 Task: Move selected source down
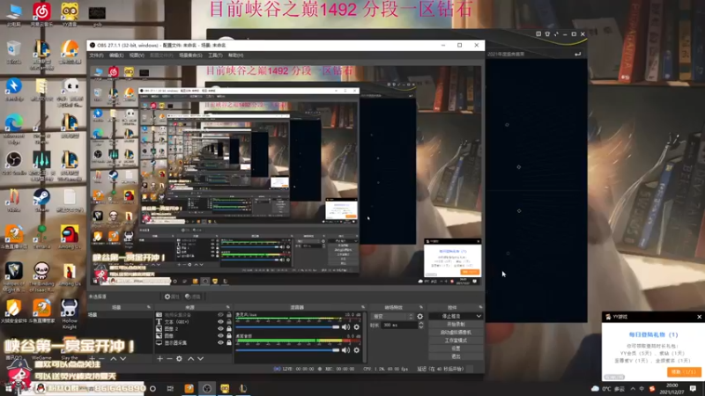(201, 359)
